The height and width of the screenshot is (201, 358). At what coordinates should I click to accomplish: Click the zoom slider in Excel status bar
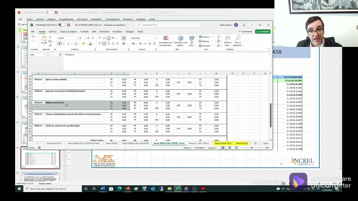[251, 148]
